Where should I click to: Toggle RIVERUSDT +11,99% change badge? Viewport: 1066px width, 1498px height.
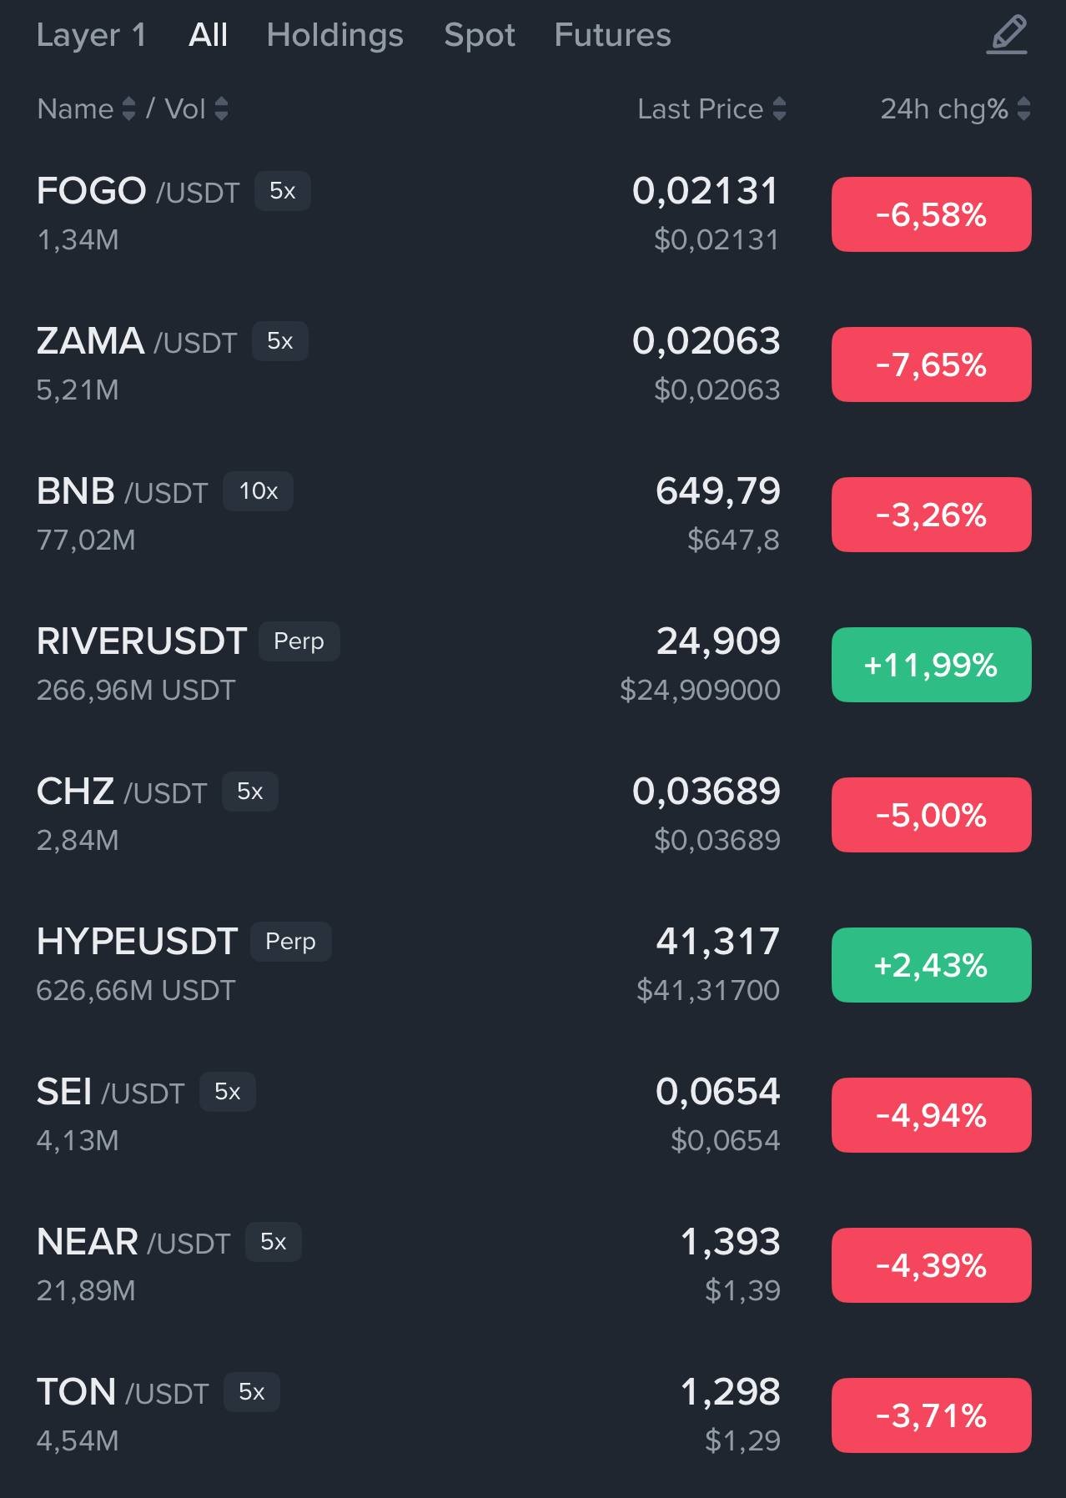pos(931,665)
